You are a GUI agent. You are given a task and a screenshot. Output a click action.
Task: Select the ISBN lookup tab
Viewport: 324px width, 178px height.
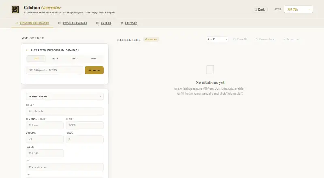click(x=55, y=59)
